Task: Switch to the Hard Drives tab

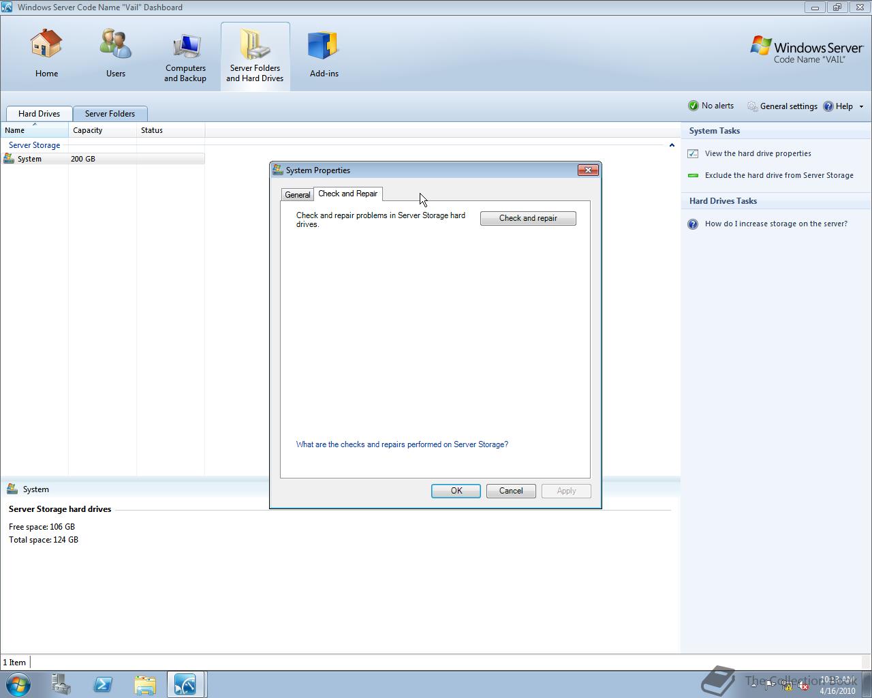Action: click(39, 114)
